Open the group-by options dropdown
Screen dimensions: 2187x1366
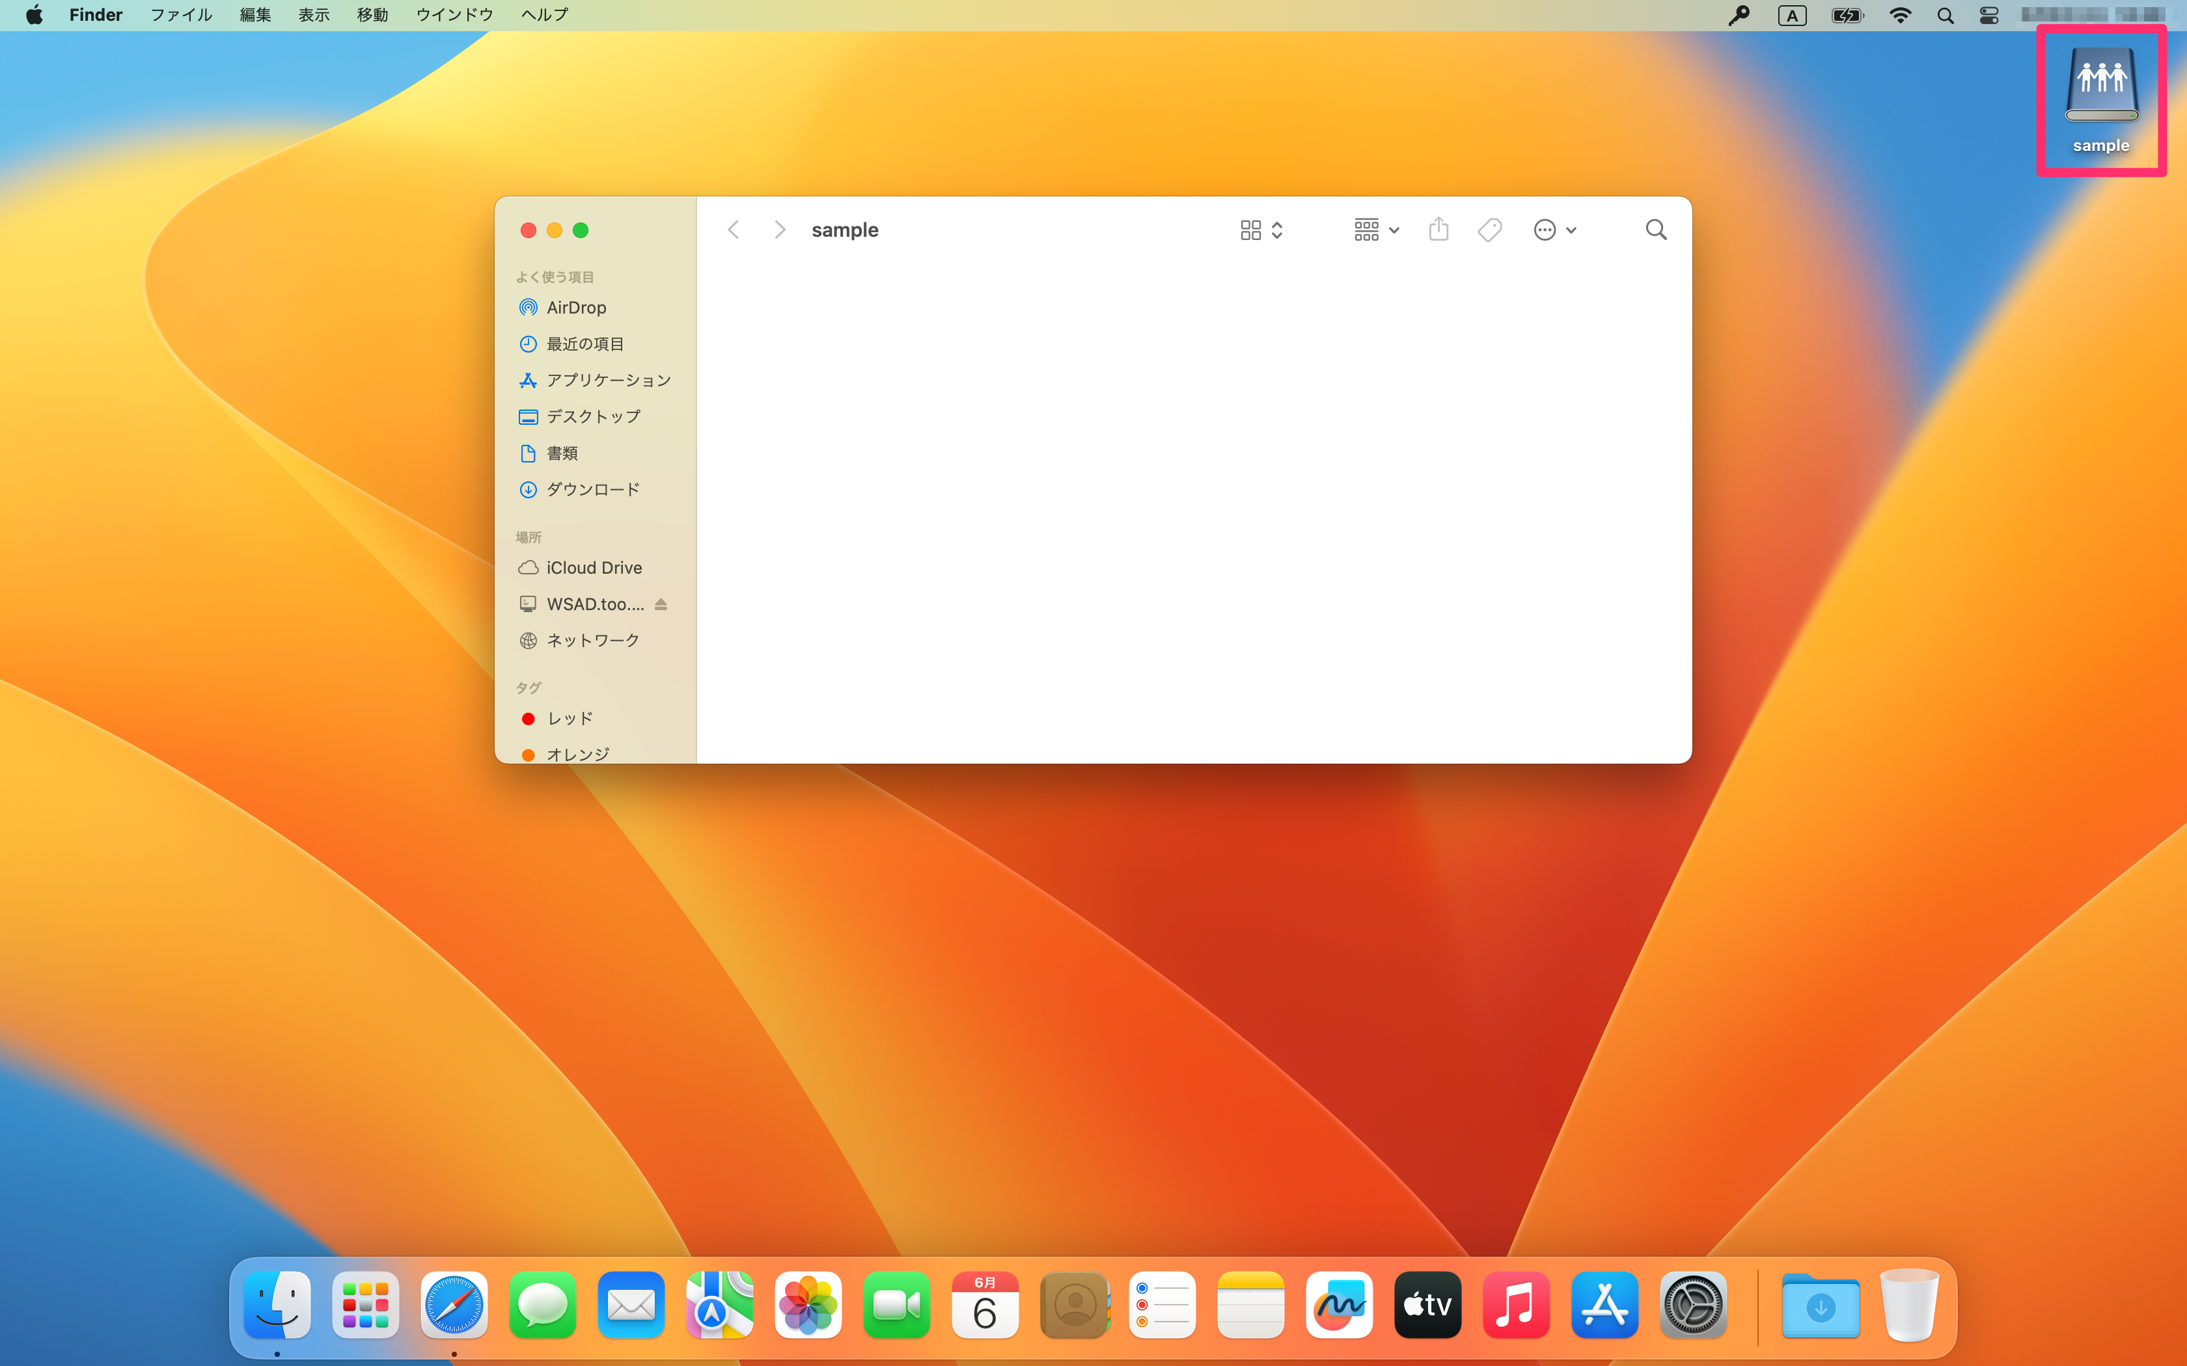pyautogui.click(x=1377, y=230)
